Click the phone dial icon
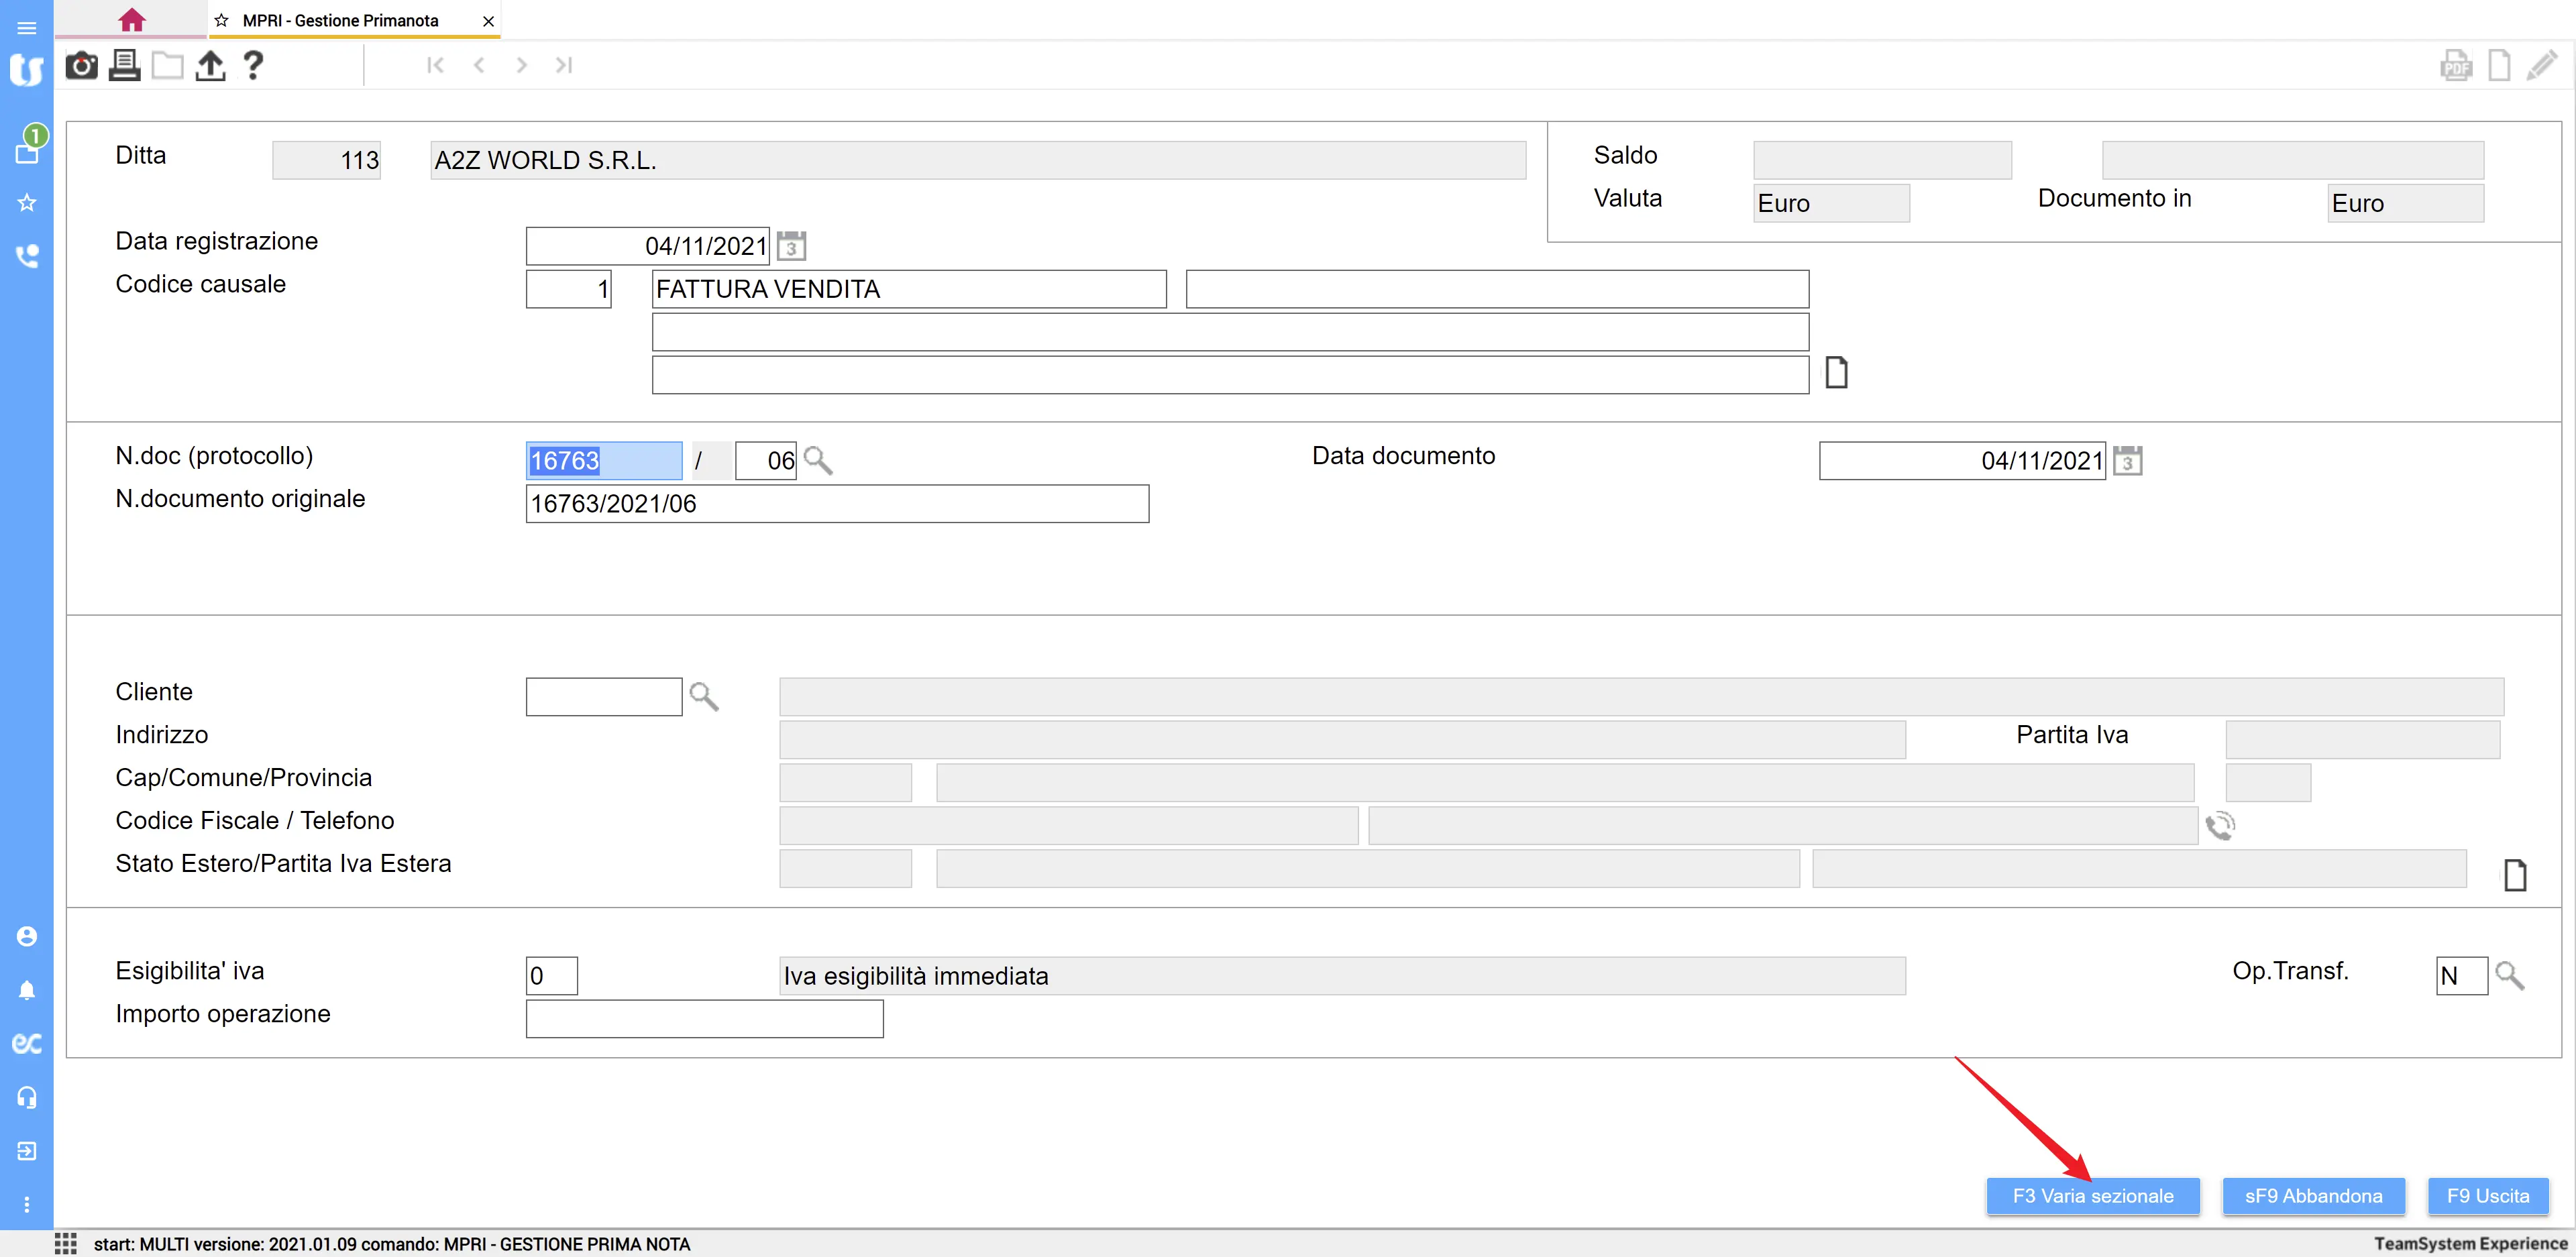 tap(2220, 826)
